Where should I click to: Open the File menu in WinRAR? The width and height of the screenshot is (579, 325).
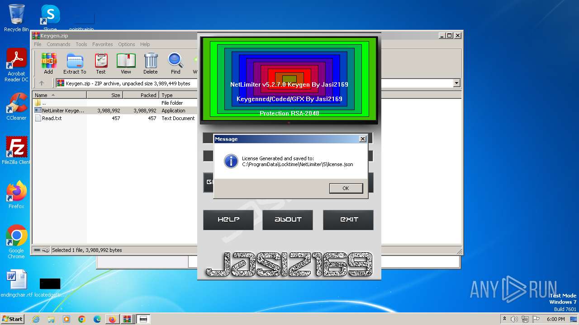38,44
